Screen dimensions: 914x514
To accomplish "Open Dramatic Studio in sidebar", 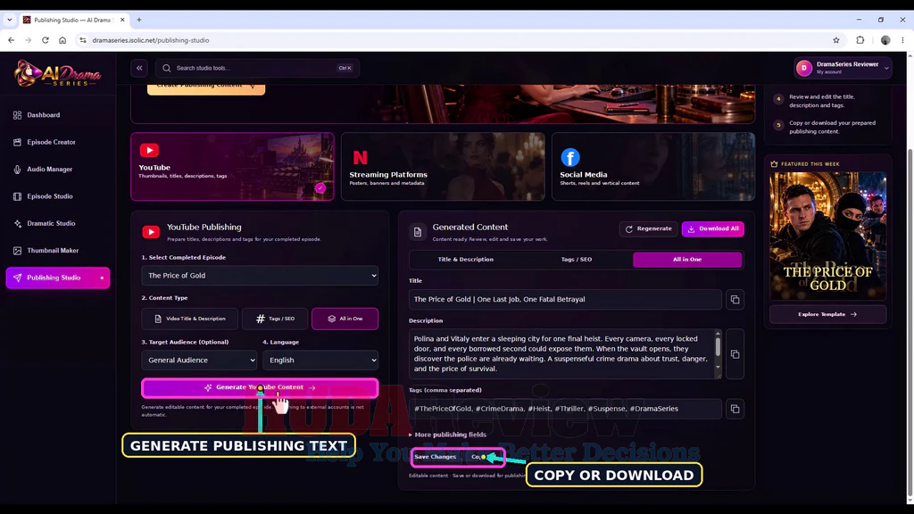I will [58, 224].
